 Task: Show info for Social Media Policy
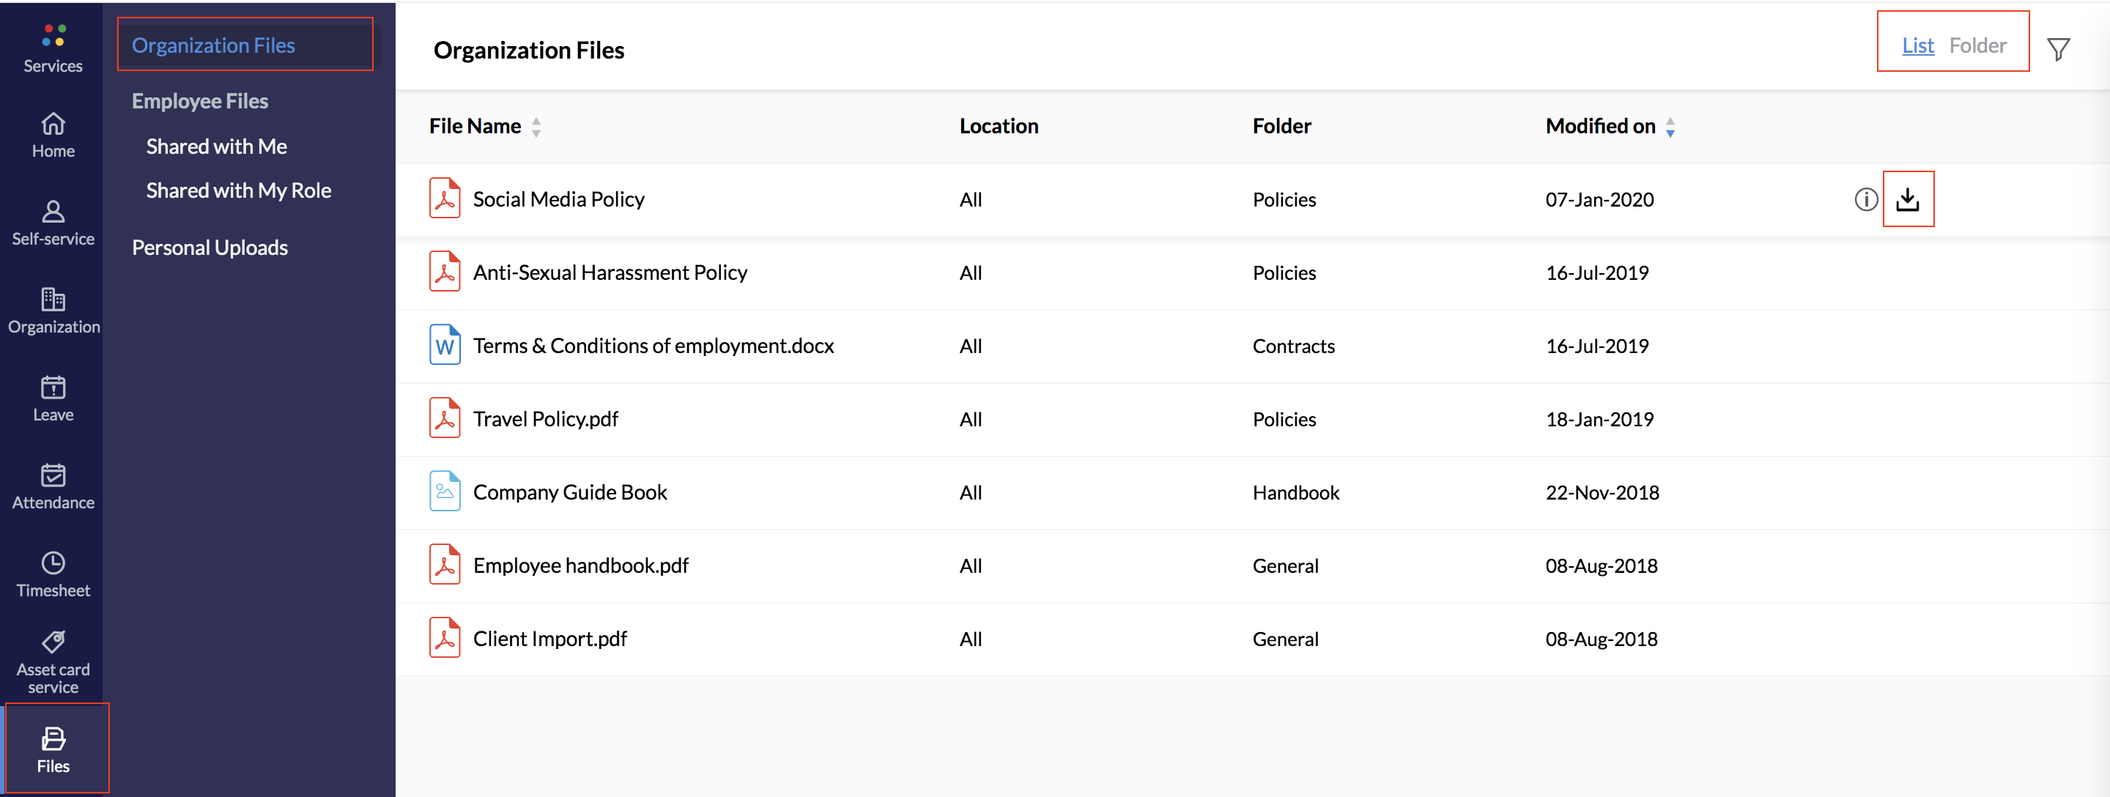[1865, 199]
